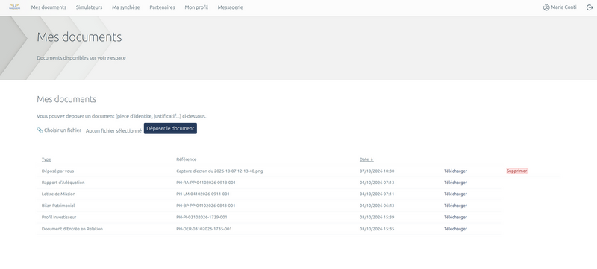Open the Simulateurs menu

click(x=89, y=7)
